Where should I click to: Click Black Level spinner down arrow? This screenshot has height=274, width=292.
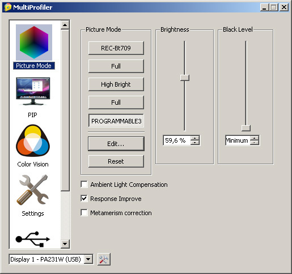[x=255, y=143]
